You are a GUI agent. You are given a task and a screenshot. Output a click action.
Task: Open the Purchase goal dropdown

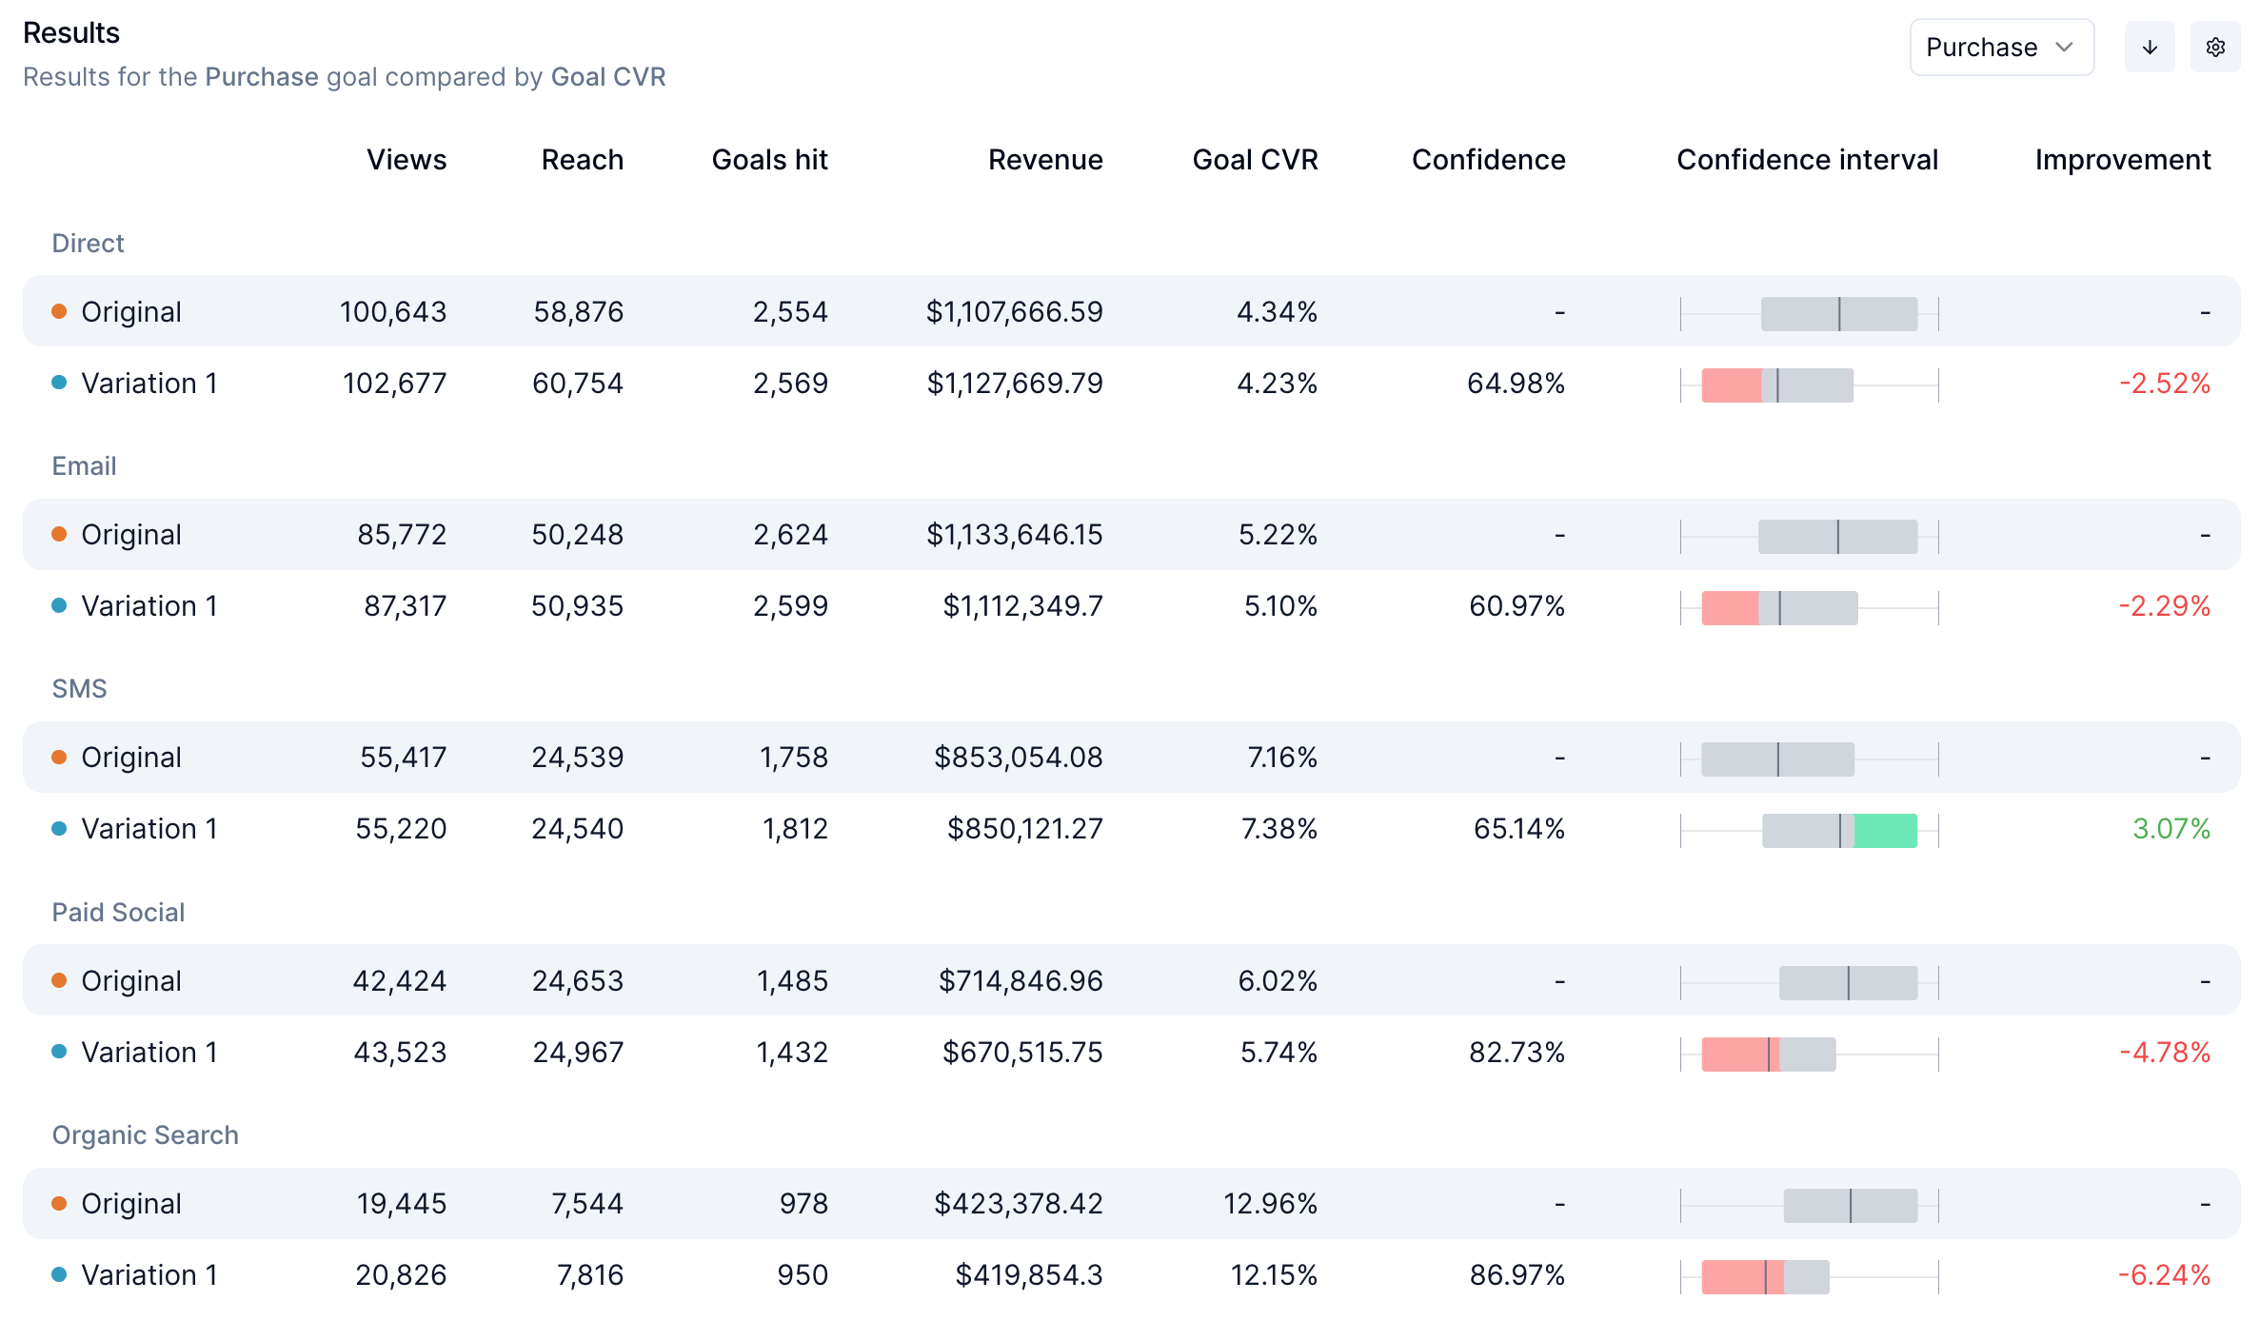tap(2000, 48)
